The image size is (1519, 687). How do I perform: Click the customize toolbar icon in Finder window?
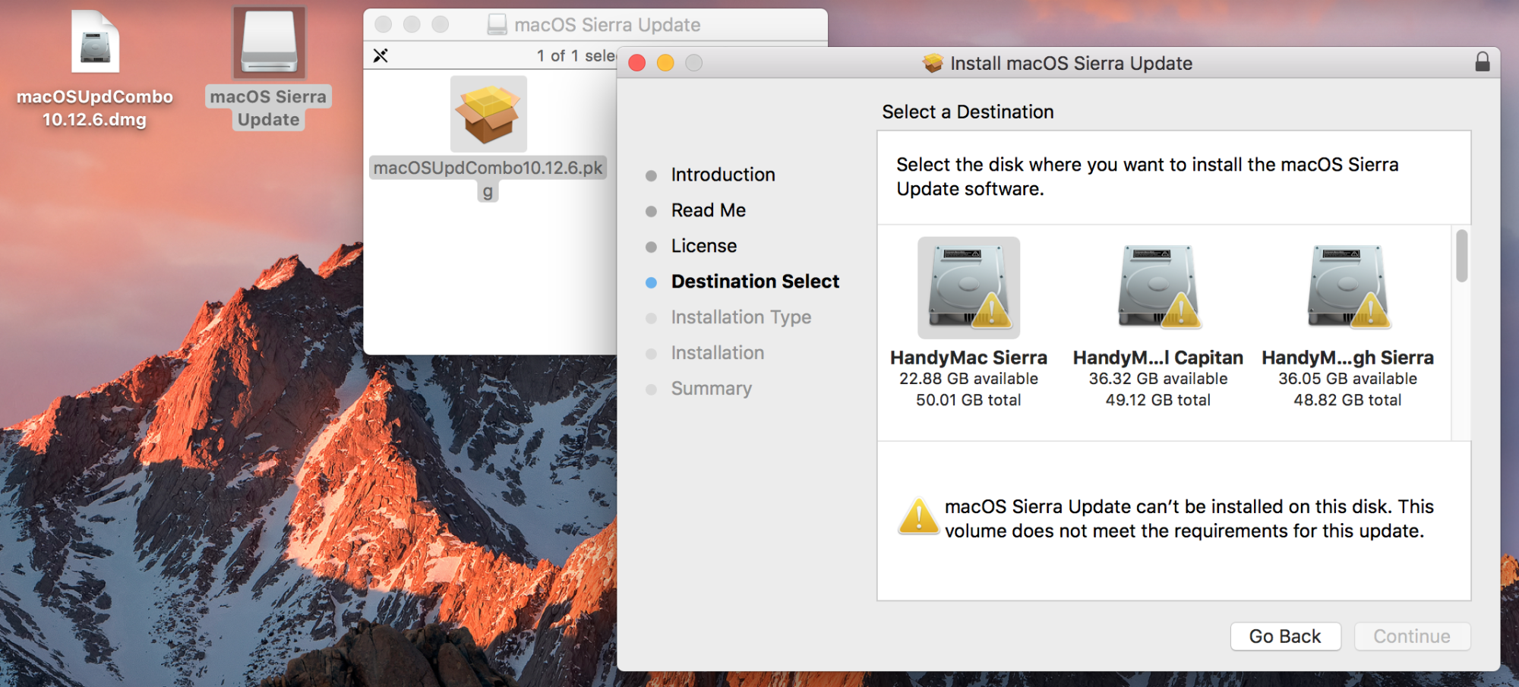(x=381, y=55)
